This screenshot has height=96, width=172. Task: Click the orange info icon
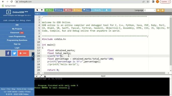(158, 10)
